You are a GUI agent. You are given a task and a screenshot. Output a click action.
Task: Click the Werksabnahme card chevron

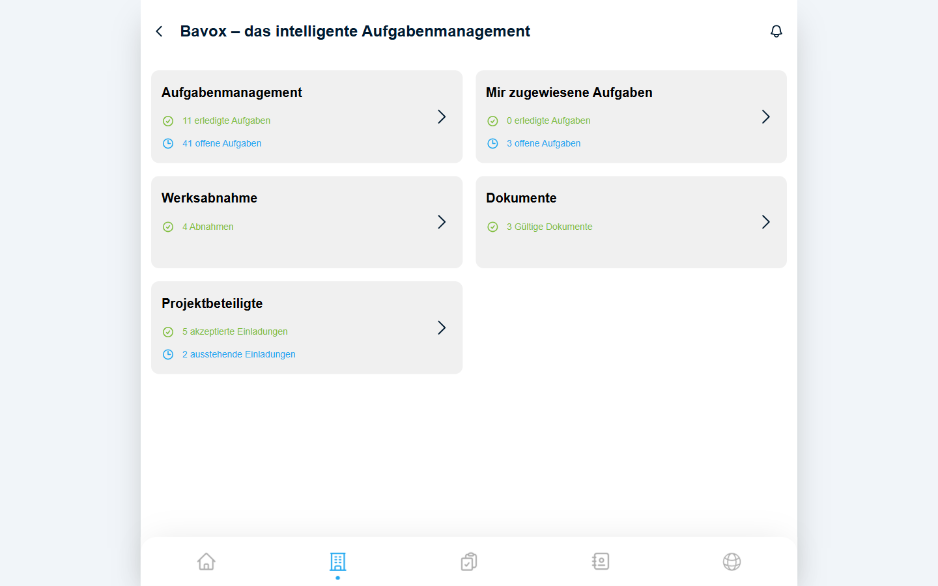[x=442, y=222]
